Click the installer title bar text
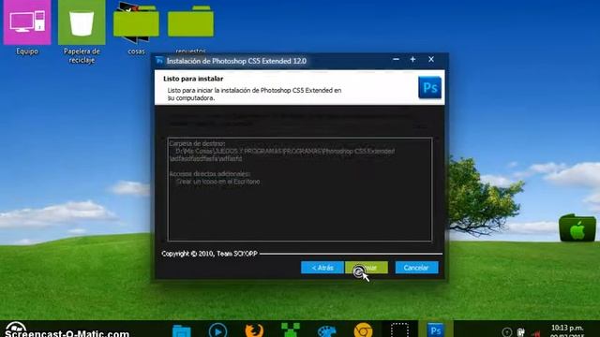The image size is (600, 337). pyautogui.click(x=236, y=61)
